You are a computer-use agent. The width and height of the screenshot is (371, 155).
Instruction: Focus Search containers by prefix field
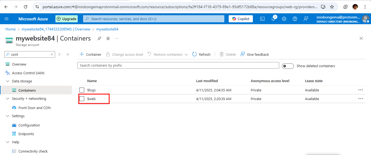click(178, 65)
